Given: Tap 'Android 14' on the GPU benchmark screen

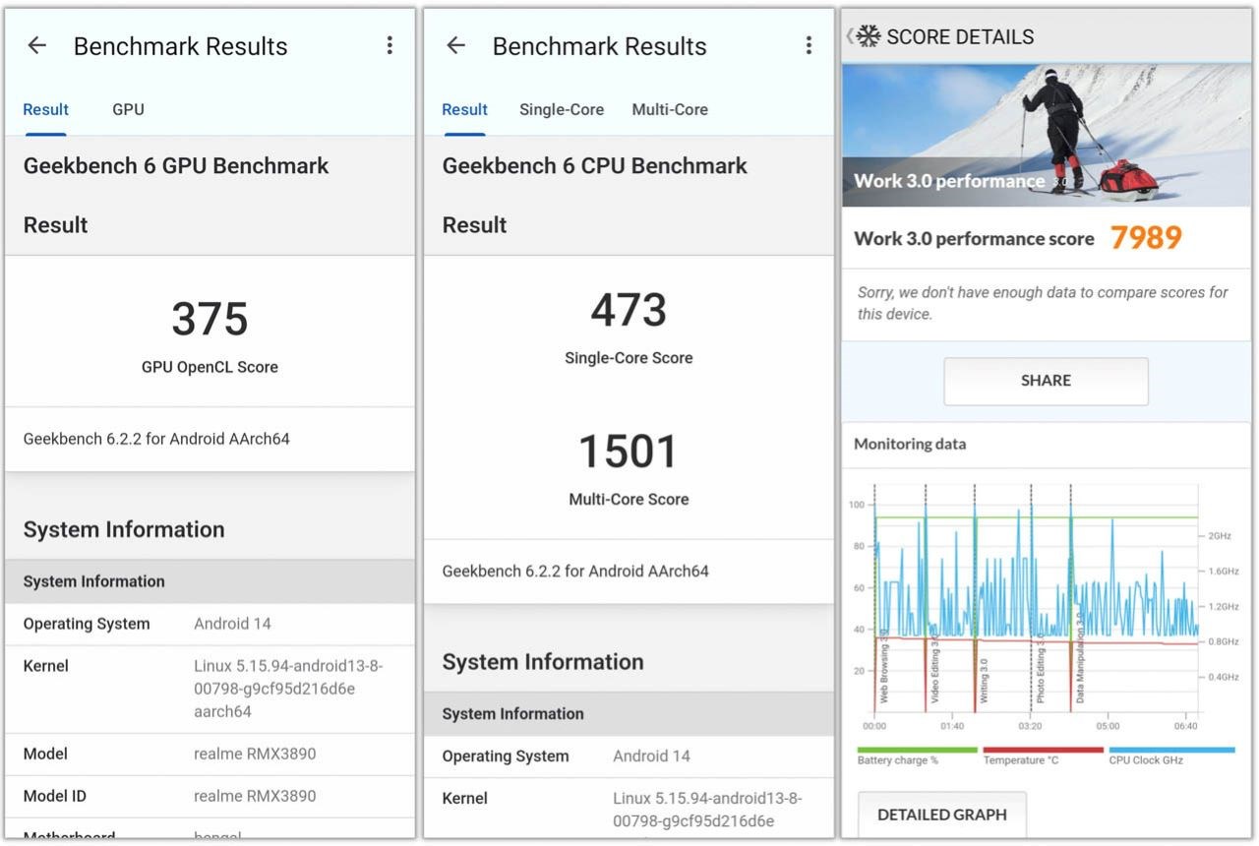Looking at the screenshot, I should 232,624.
